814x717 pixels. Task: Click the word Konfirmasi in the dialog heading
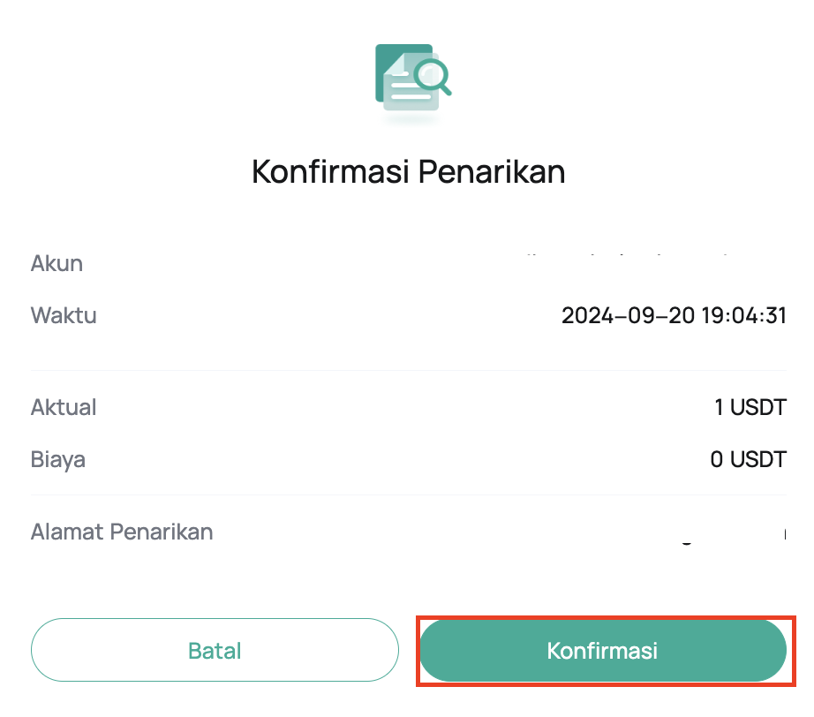click(330, 171)
